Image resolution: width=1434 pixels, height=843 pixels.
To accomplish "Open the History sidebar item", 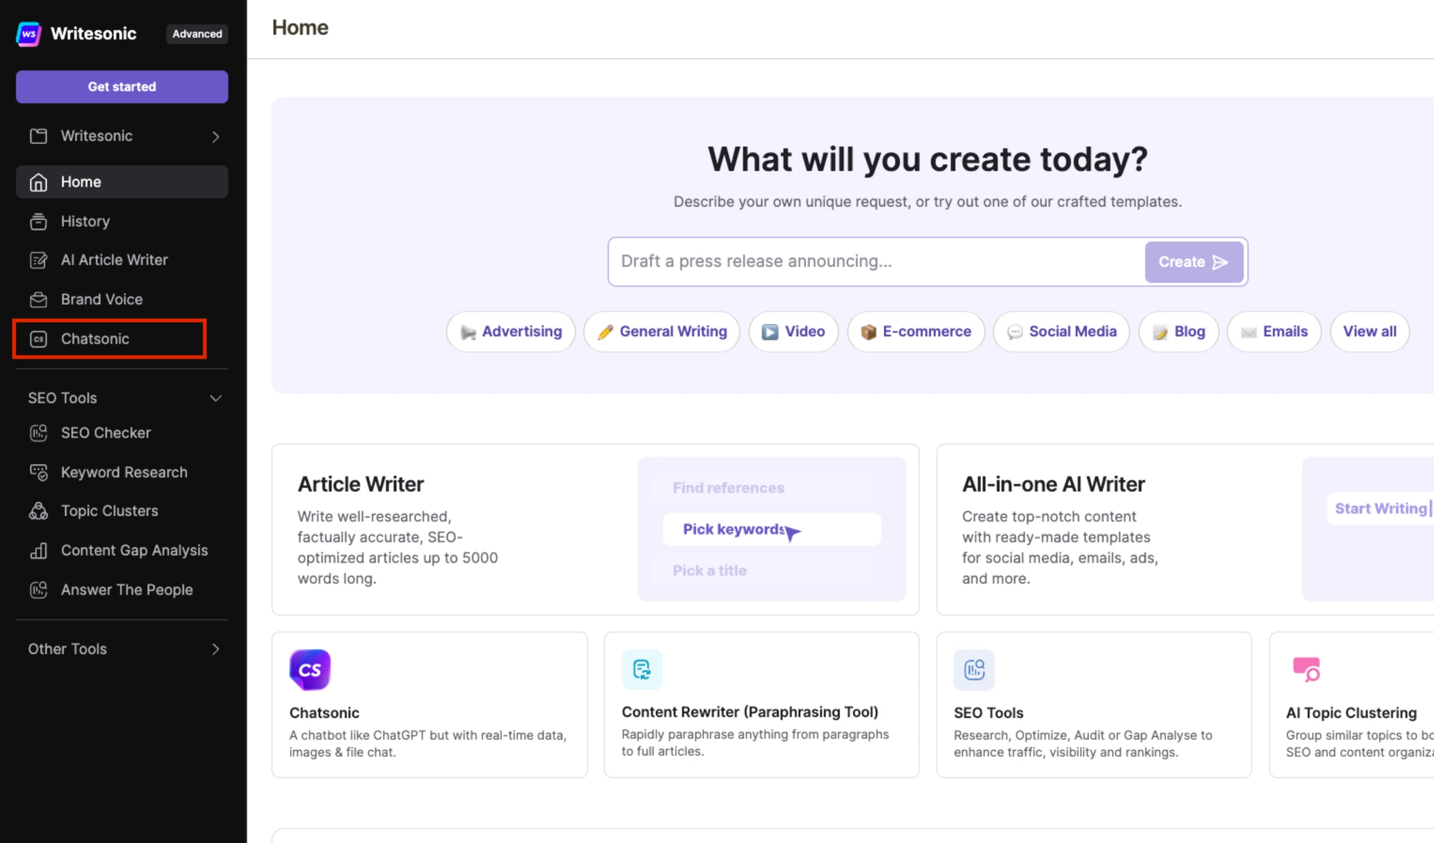I will point(85,221).
